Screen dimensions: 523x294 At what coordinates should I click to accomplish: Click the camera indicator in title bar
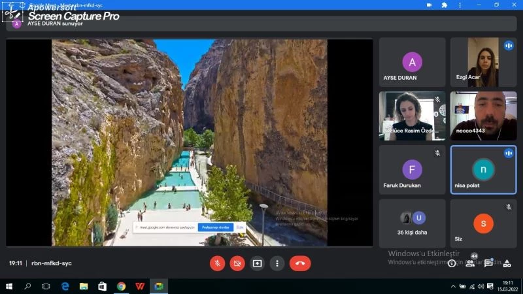(x=430, y=5)
